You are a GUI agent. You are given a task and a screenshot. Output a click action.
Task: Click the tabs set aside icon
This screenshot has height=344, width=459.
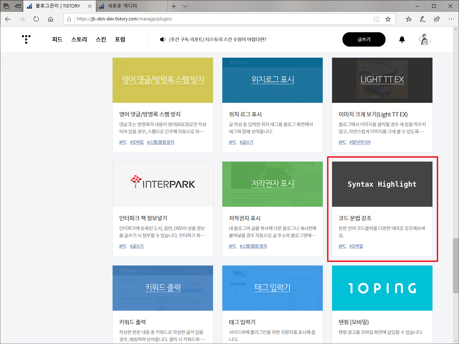6,6
